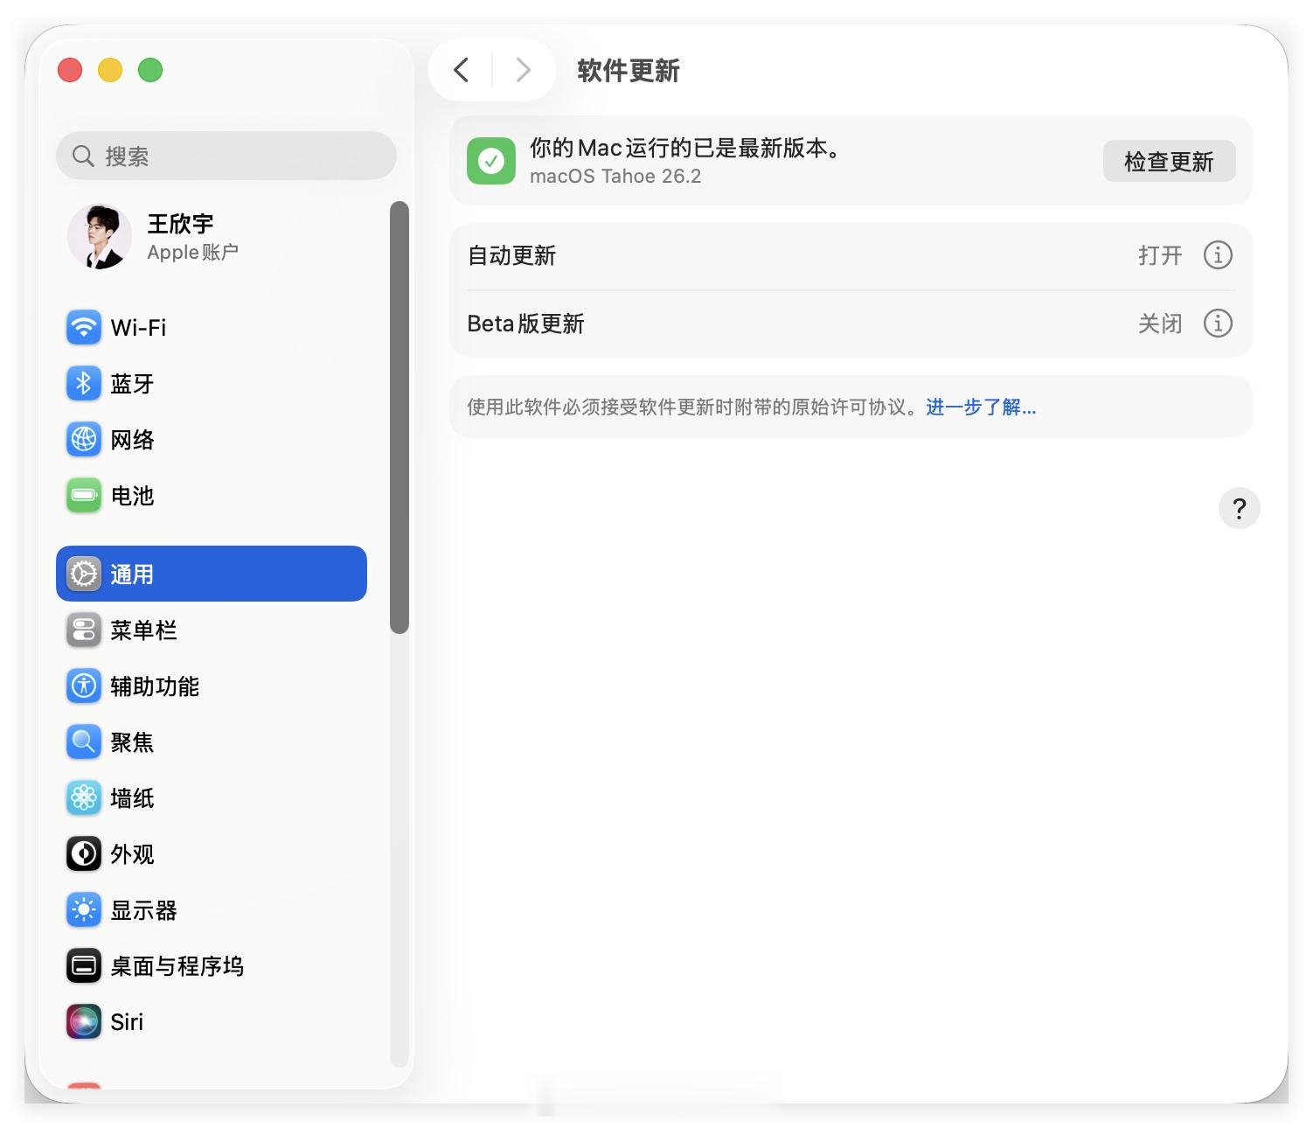Viewport: 1313px width, 1128px height.
Task: Click the 网络 globe icon
Action: 84,439
